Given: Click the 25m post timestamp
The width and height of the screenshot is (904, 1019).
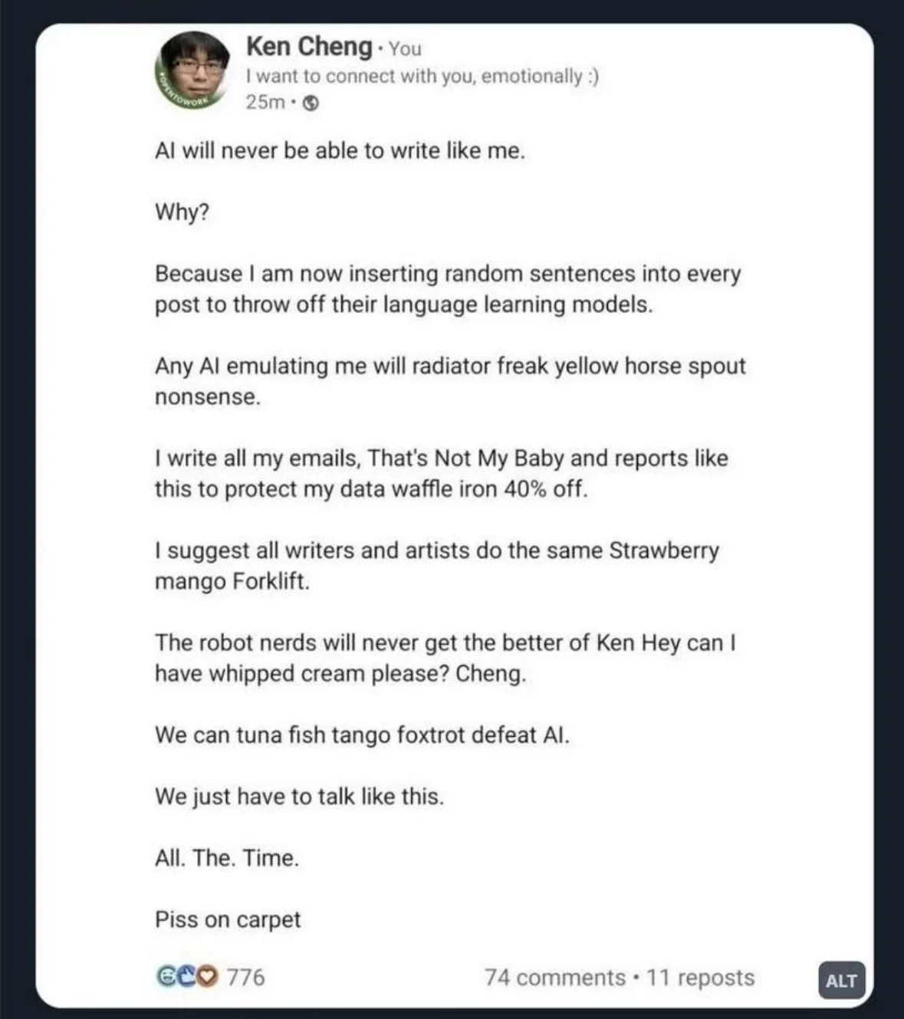Looking at the screenshot, I should click(265, 102).
